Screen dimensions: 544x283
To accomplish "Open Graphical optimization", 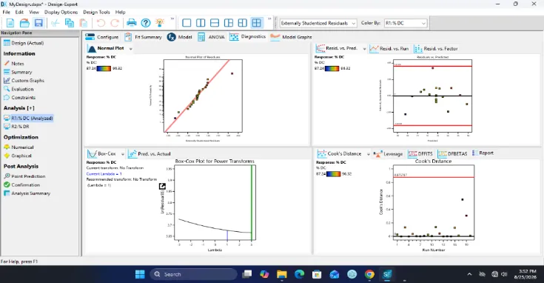I will click(17, 156).
